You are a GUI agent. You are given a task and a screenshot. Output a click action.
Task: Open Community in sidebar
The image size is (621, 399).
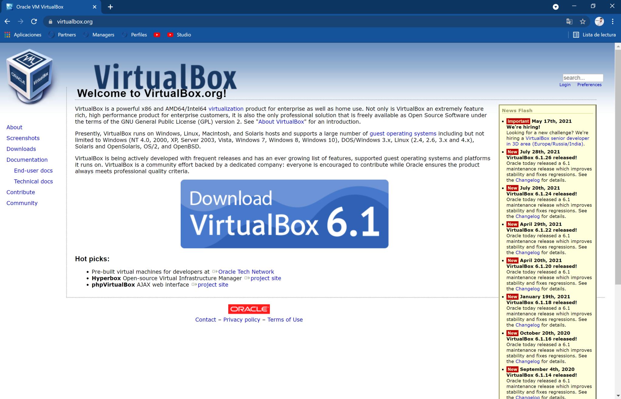(x=22, y=203)
